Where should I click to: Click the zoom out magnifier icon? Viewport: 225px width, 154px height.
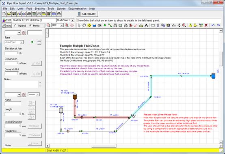pyautogui.click(x=48, y=26)
